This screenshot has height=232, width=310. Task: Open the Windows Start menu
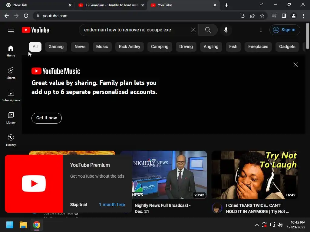click(10, 225)
